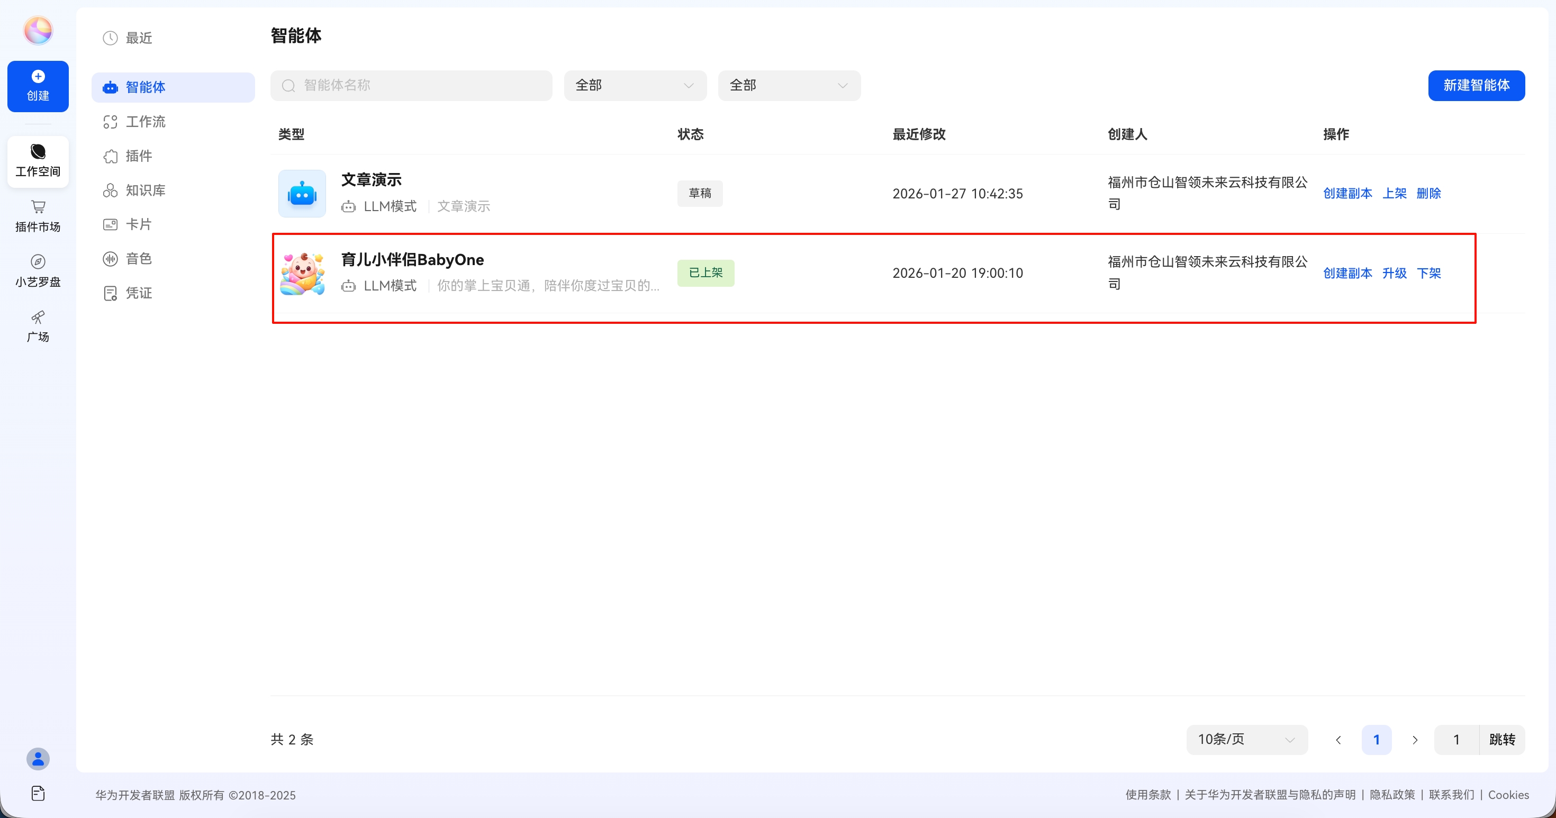Switch to the 智能体 tab
1556x818 pixels.
(x=145, y=87)
